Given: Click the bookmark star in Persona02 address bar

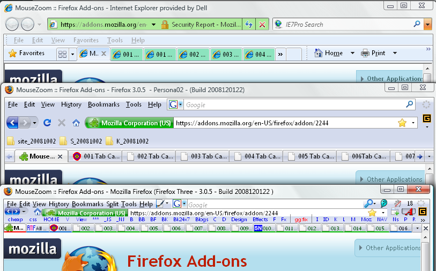Looking at the screenshot, I should coord(402,123).
